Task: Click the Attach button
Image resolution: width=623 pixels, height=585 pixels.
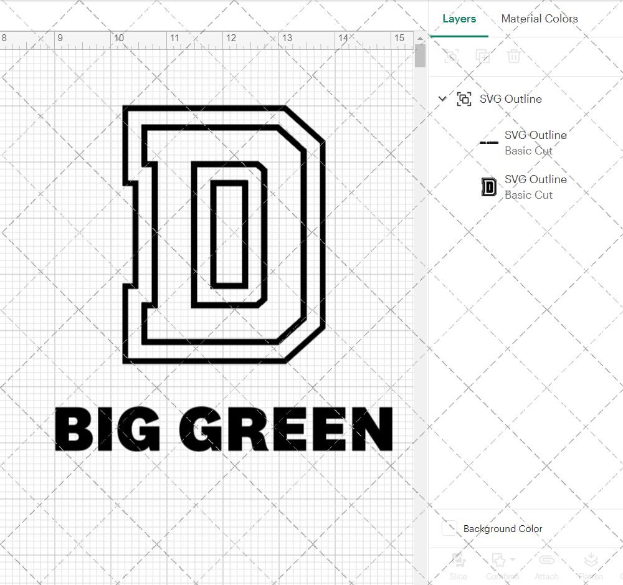Action: point(547,566)
